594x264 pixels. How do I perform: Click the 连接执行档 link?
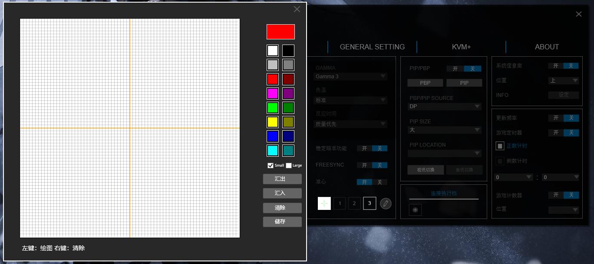pyautogui.click(x=444, y=193)
